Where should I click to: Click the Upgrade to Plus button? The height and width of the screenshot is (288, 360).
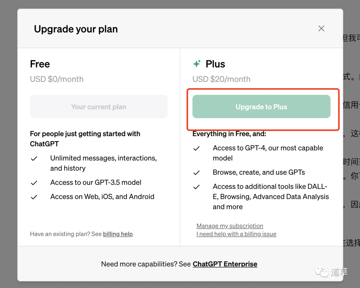(x=261, y=107)
